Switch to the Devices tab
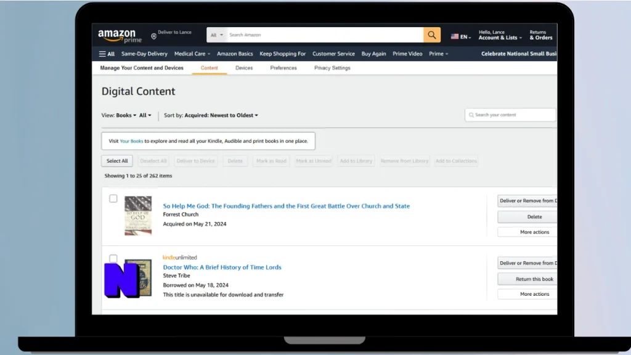Screen dimensions: 631x355 coord(244,68)
